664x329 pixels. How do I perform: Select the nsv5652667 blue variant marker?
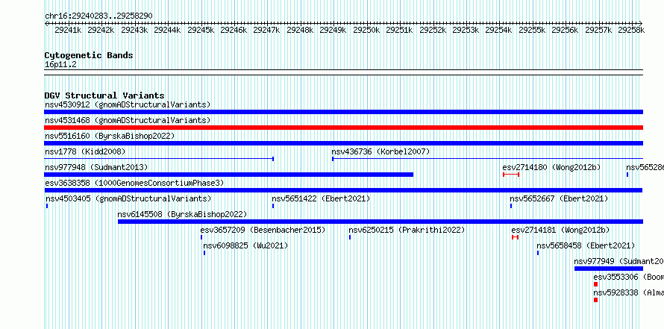(x=511, y=206)
